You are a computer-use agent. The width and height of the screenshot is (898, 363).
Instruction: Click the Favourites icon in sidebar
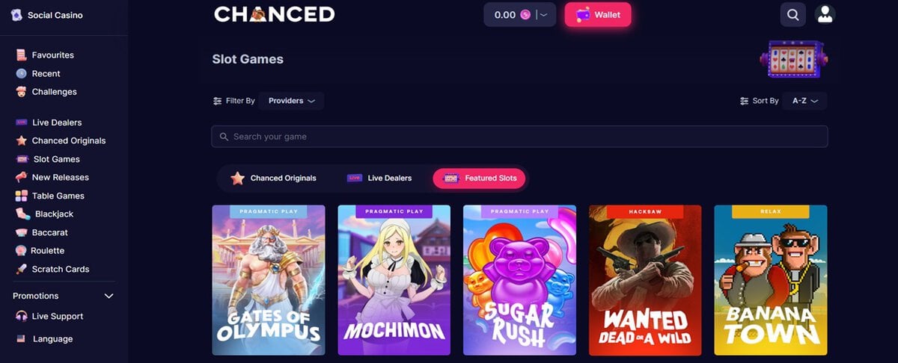click(21, 55)
